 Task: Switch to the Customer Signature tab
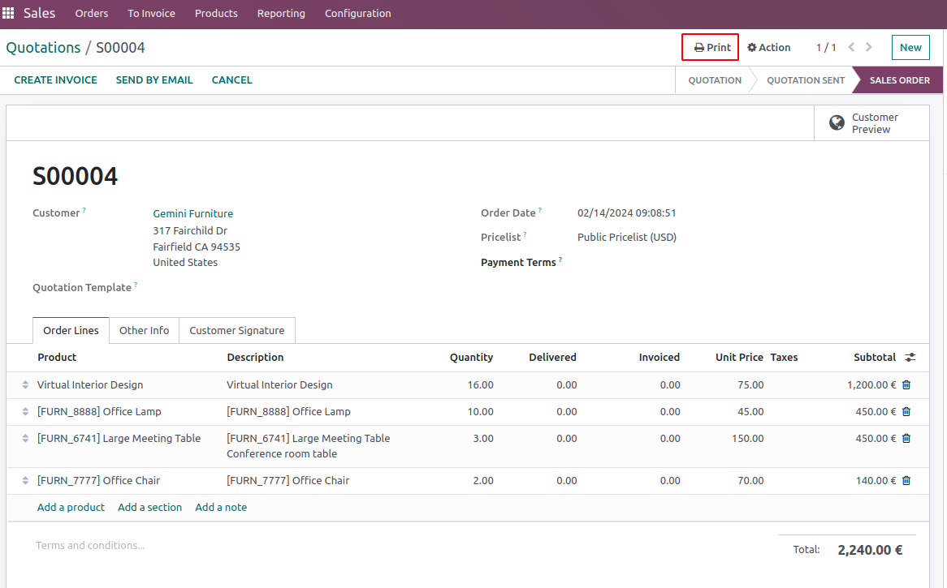pos(236,331)
